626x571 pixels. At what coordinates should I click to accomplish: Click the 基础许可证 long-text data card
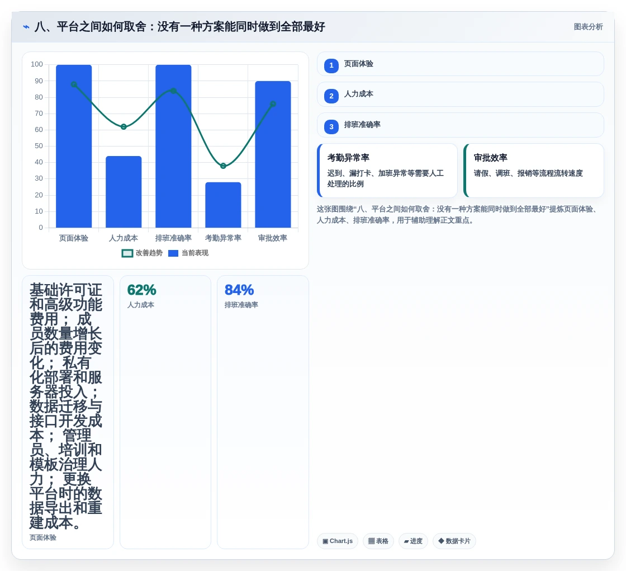[68, 412]
